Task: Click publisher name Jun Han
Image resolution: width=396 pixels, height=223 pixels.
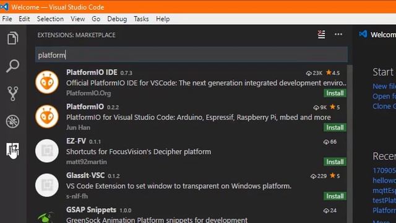Action: (78, 128)
